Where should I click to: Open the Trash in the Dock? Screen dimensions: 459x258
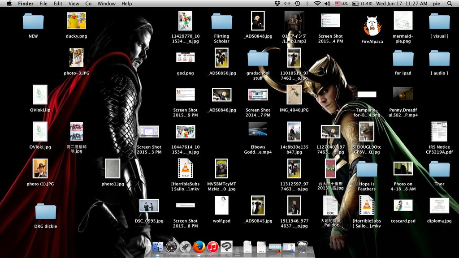tap(303, 247)
